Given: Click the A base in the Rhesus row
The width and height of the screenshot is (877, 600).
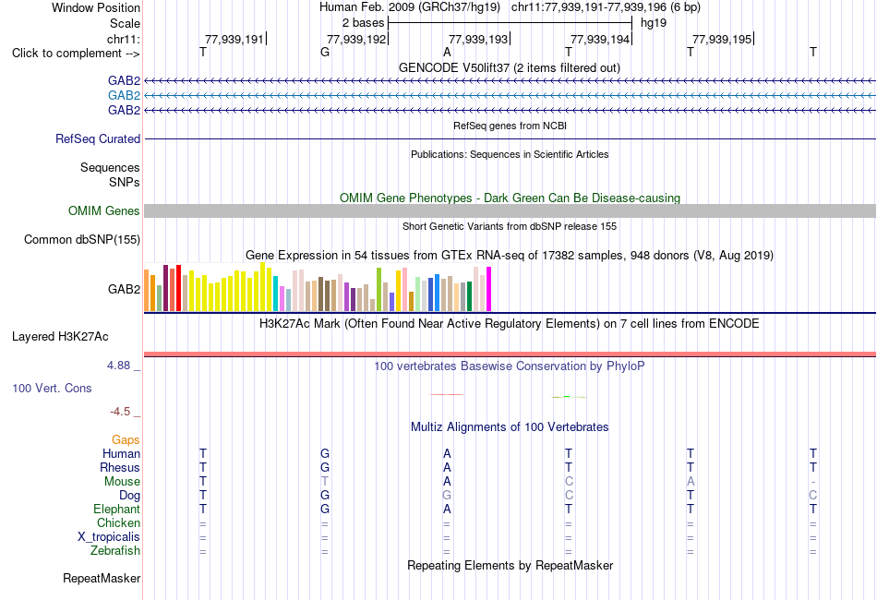Looking at the screenshot, I should coord(447,467).
